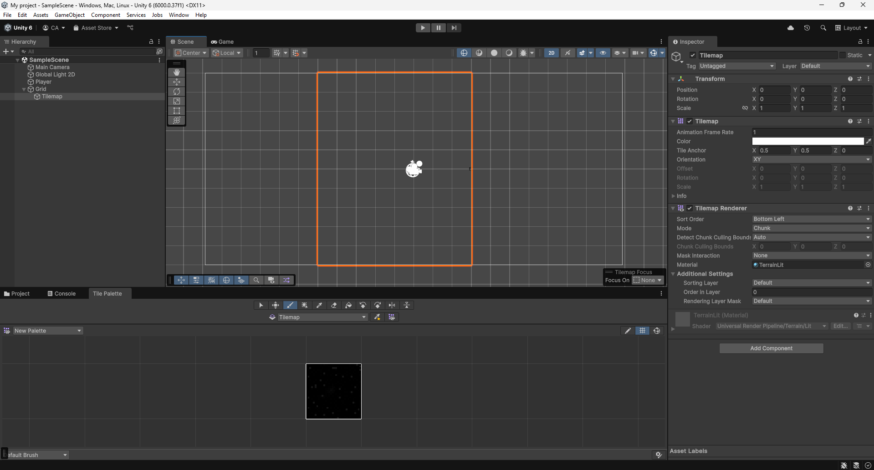This screenshot has height=470, width=874.
Task: Click the Add Component button
Action: (x=771, y=348)
